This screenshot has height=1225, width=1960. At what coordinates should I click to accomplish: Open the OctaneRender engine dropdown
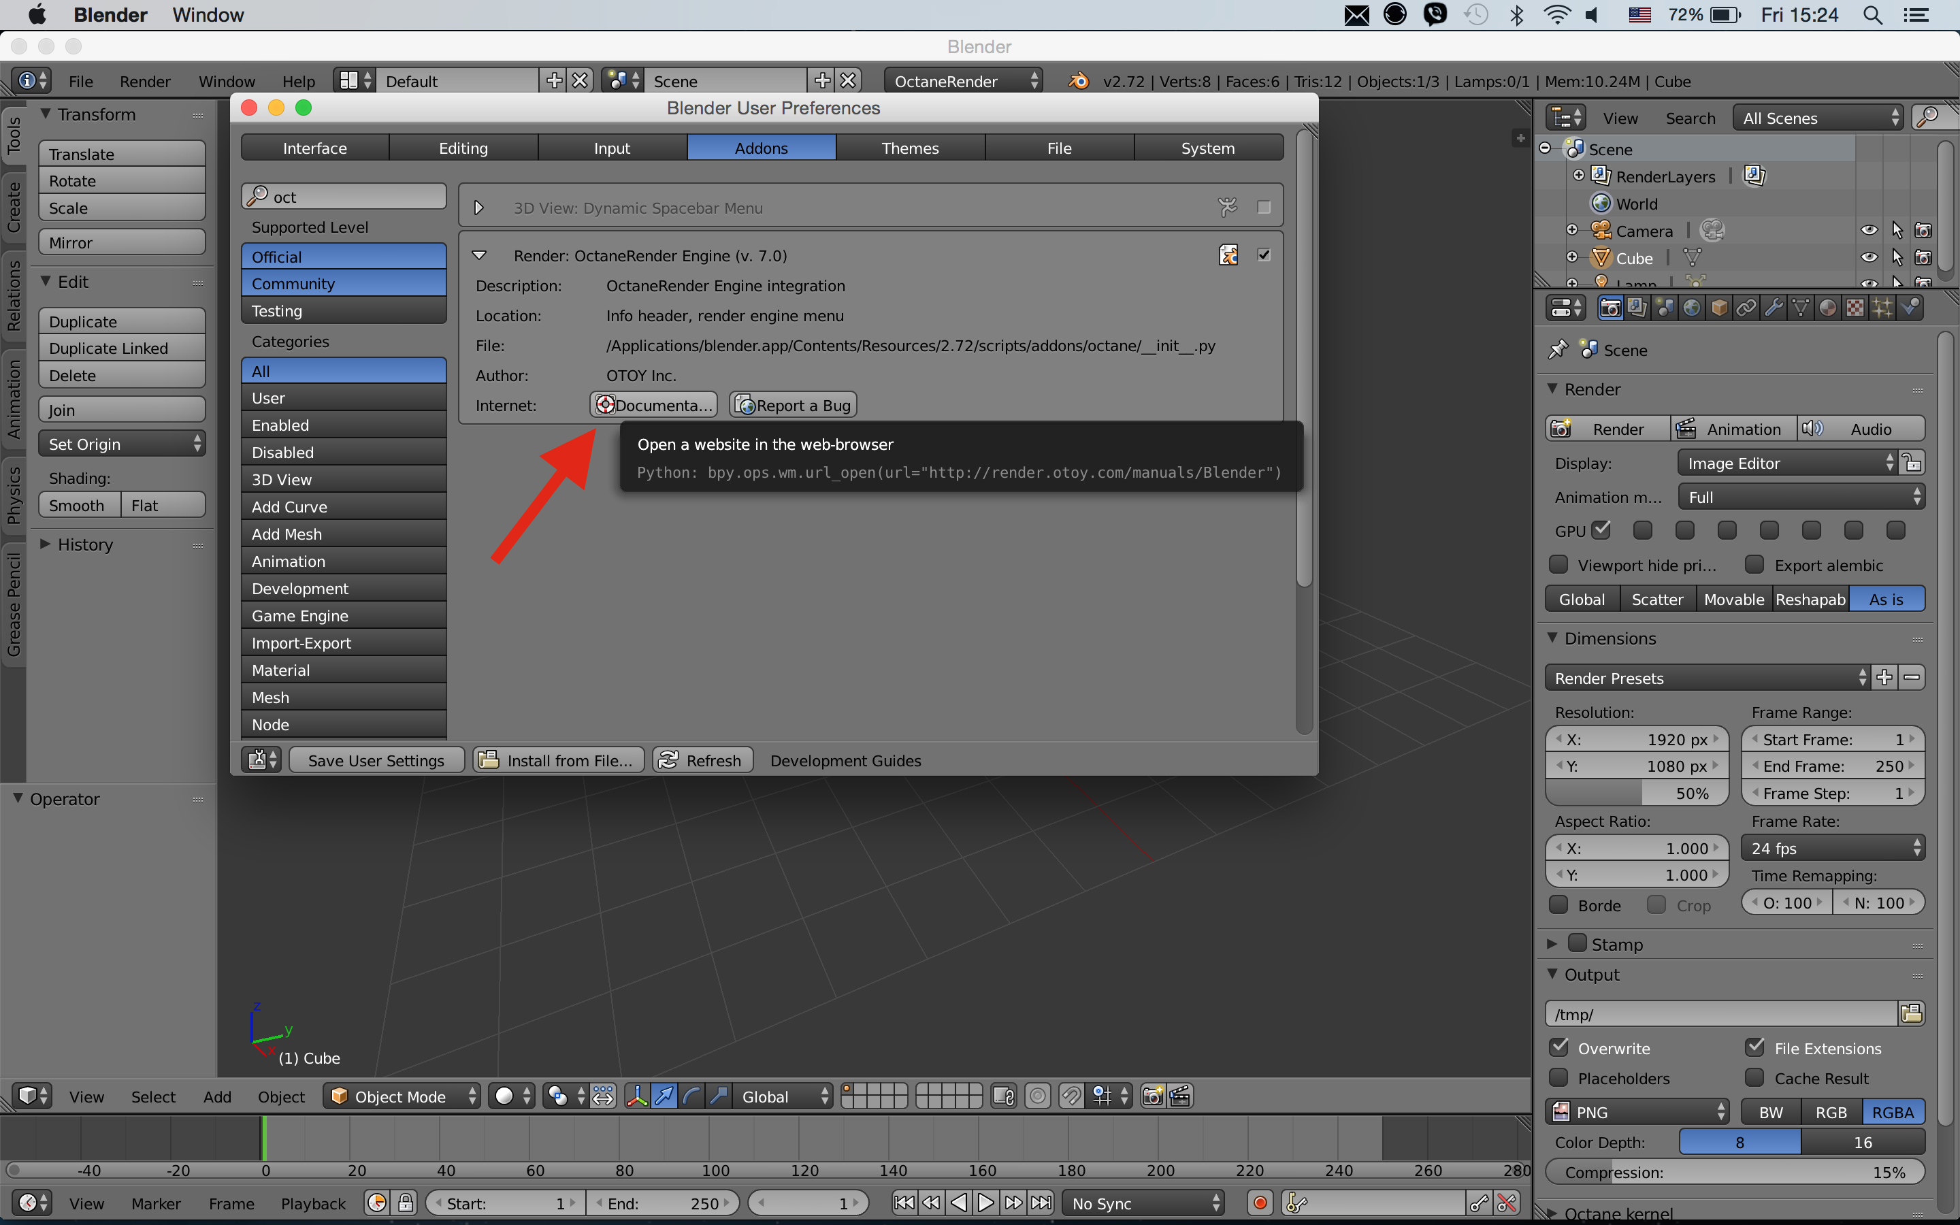tap(962, 81)
